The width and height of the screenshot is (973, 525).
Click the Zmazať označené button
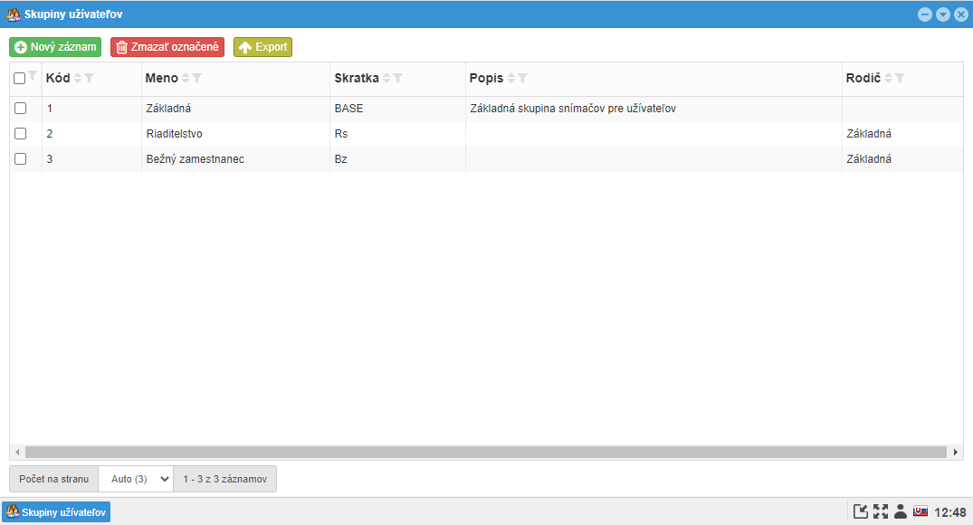(x=167, y=47)
